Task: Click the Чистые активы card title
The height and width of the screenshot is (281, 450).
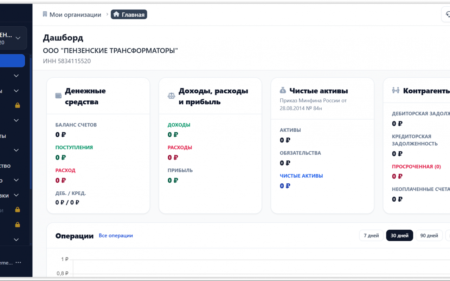Action: 319,91
